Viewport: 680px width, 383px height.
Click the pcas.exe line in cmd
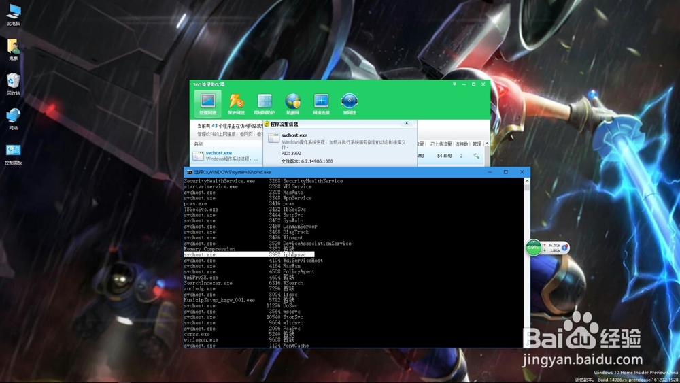tap(239, 203)
